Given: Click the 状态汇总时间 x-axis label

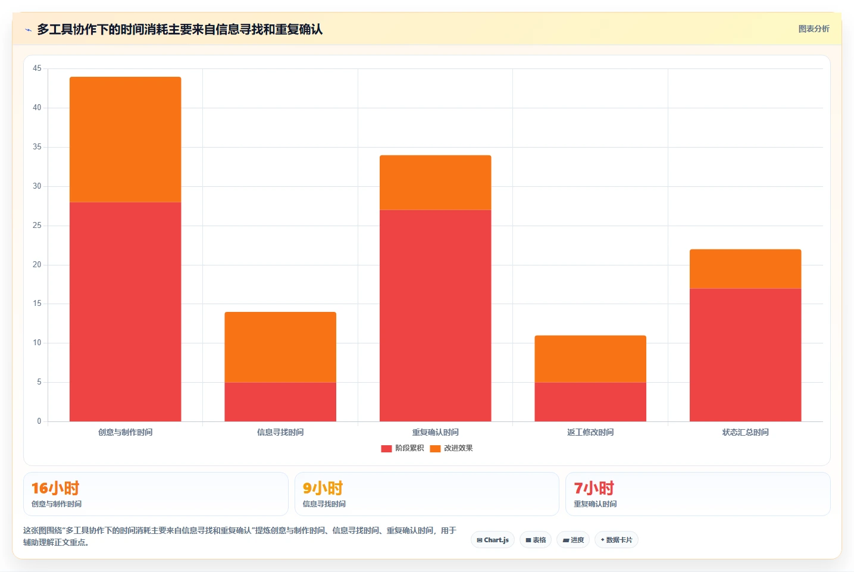Looking at the screenshot, I should pyautogui.click(x=746, y=432).
